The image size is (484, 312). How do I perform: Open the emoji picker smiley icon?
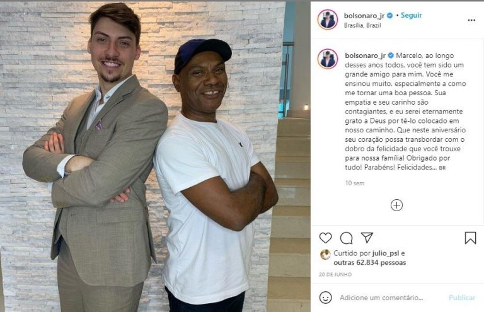tap(325, 298)
